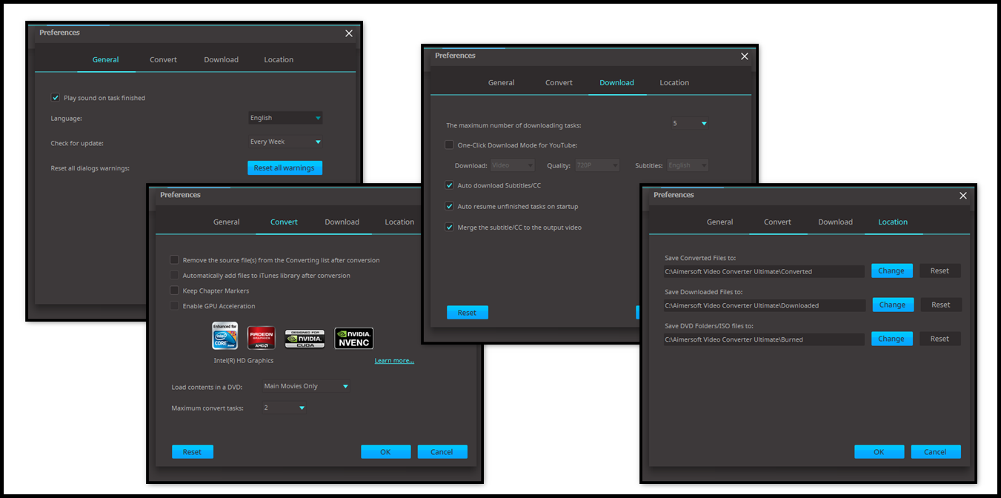The height and width of the screenshot is (498, 1001).
Task: Close the Location Preferences window
Action: (963, 196)
